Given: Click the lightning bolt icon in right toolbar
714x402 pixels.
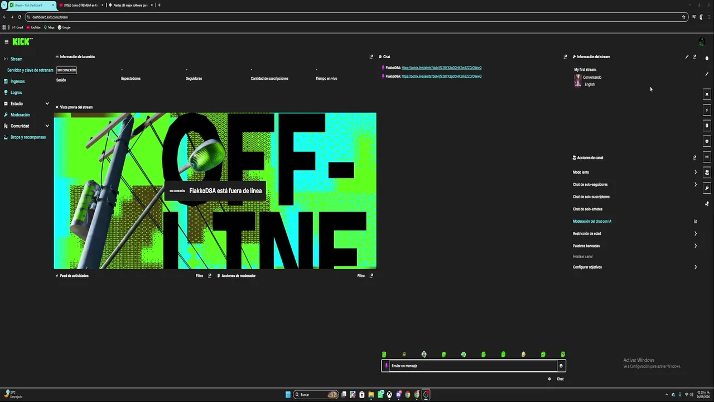Looking at the screenshot, I should click(x=707, y=110).
